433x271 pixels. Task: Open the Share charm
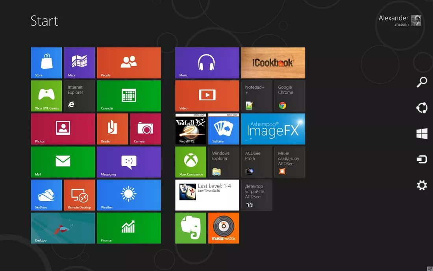click(x=422, y=108)
